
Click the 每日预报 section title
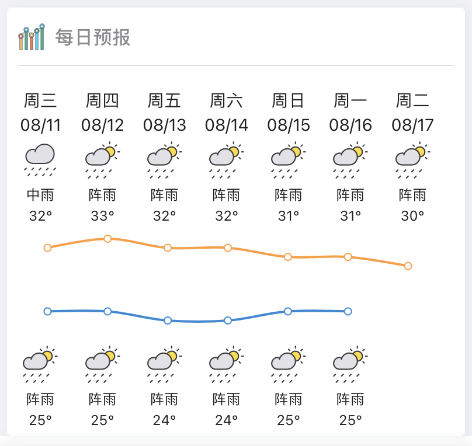pos(93,37)
